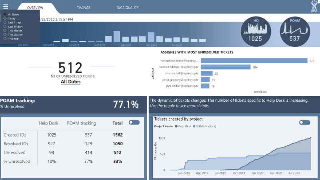Click keenan.feldspar bar showing 104
Image resolution: width=320 pixels, height=180 pixels.
tap(225, 67)
